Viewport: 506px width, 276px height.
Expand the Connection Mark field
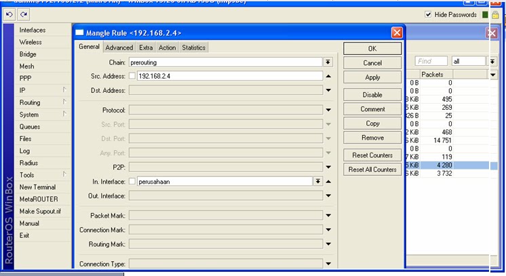[328, 230]
